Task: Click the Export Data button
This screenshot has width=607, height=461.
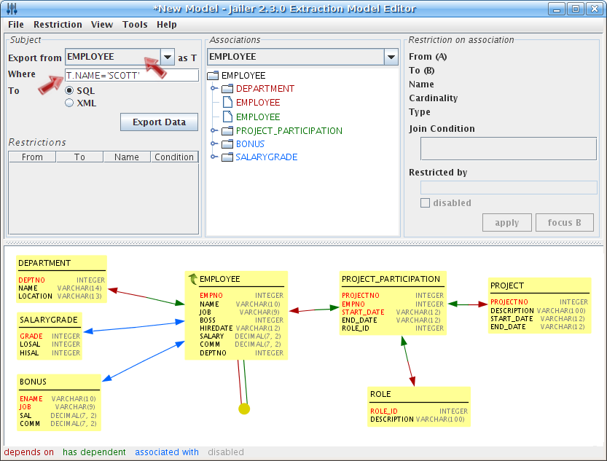Action: [159, 122]
